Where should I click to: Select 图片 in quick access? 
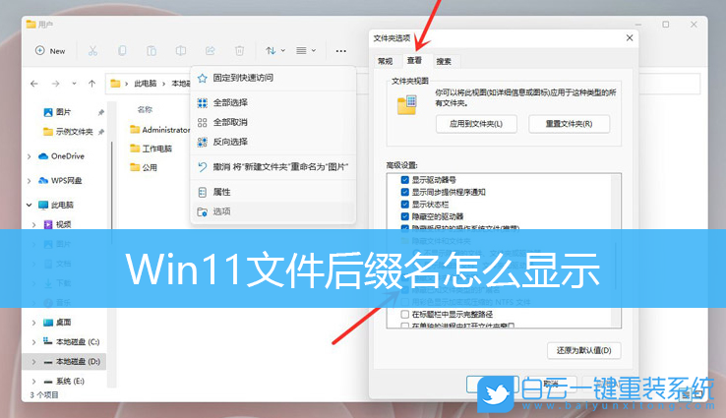click(63, 112)
